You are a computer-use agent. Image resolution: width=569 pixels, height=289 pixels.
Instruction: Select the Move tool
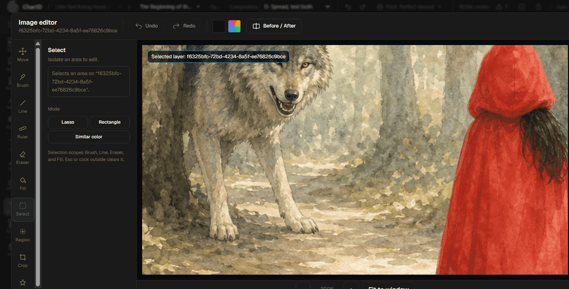[23, 54]
